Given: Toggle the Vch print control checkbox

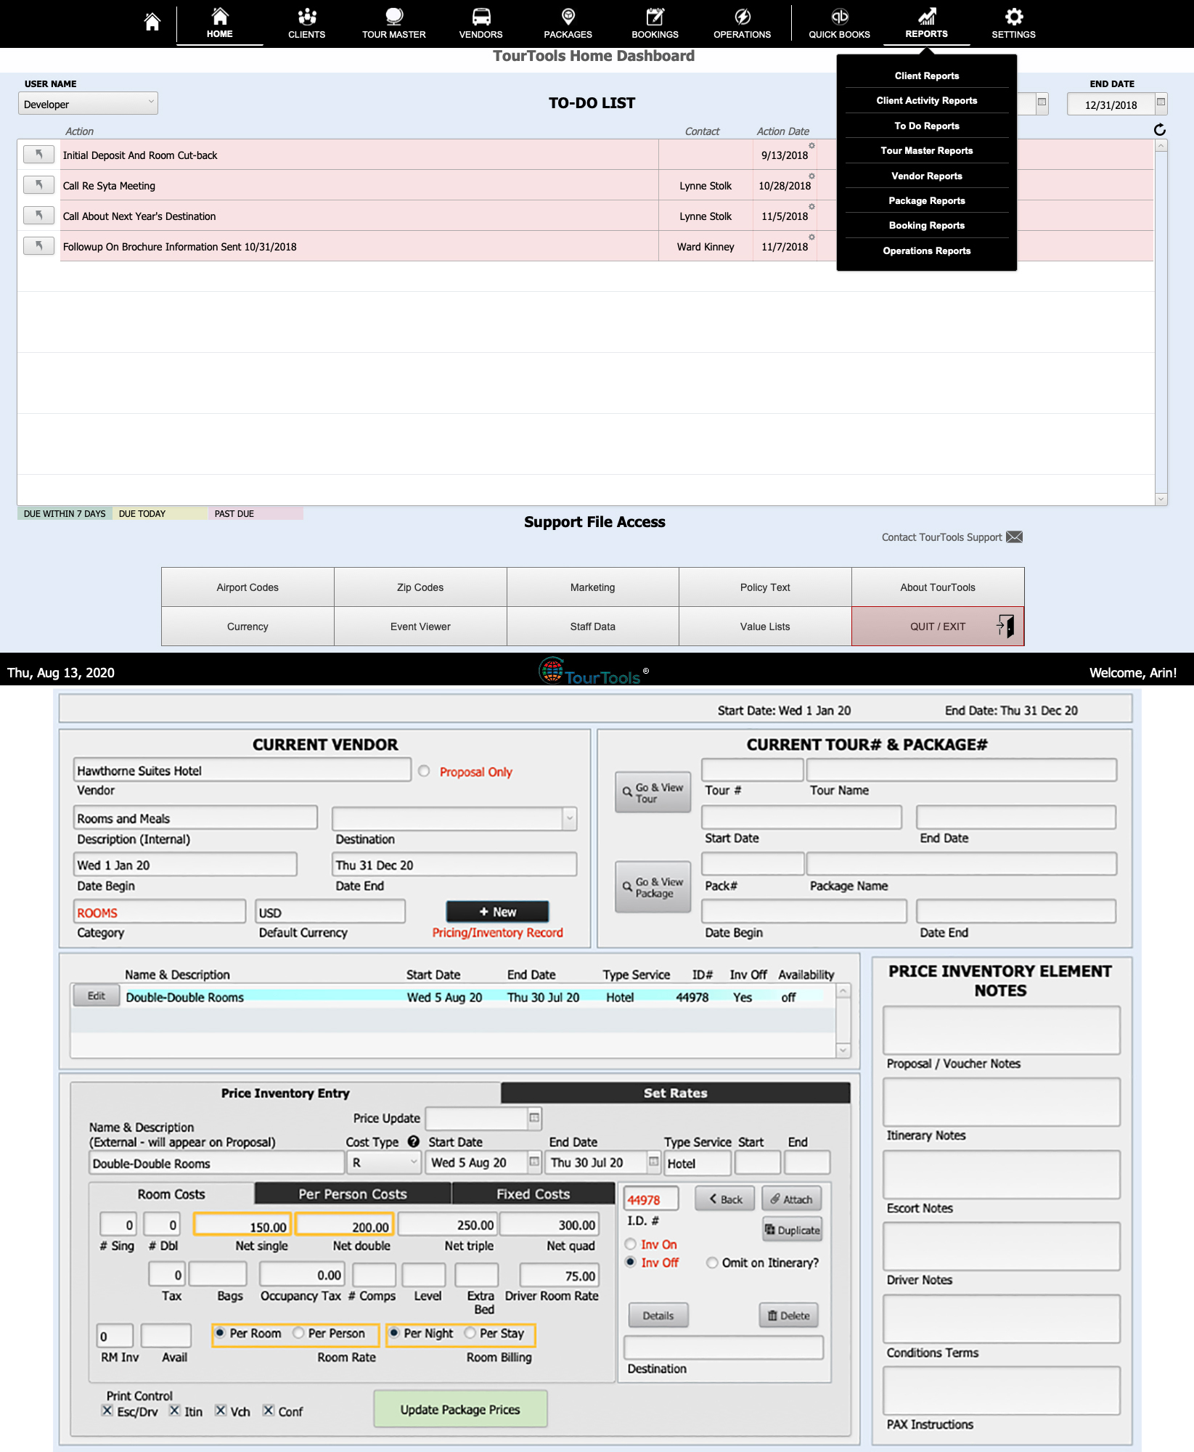Looking at the screenshot, I should tap(221, 1410).
